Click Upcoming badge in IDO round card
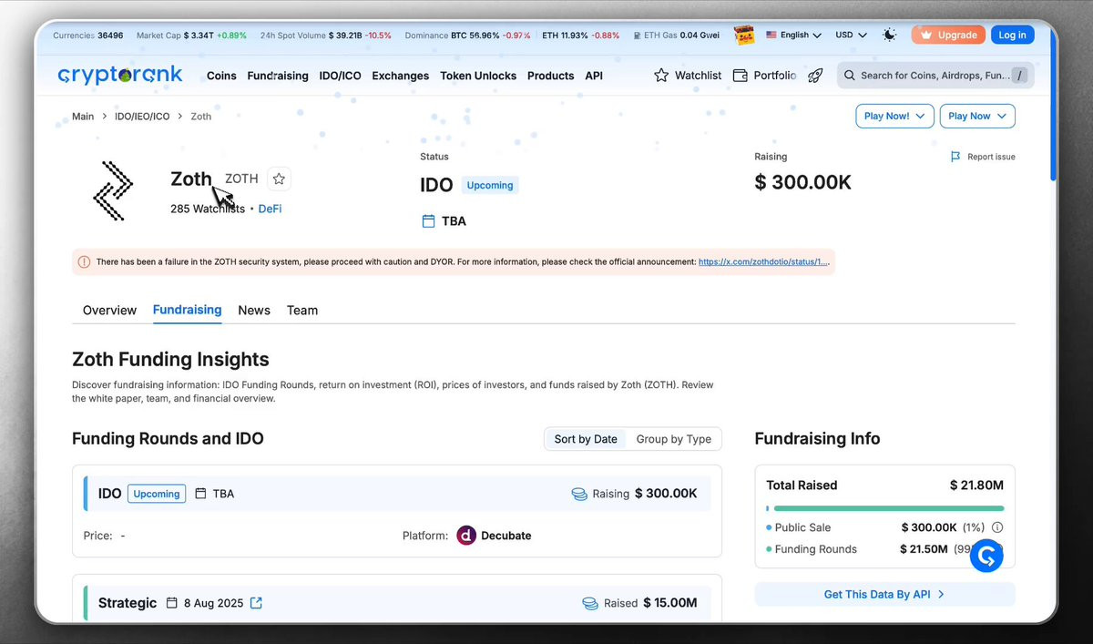 [157, 494]
